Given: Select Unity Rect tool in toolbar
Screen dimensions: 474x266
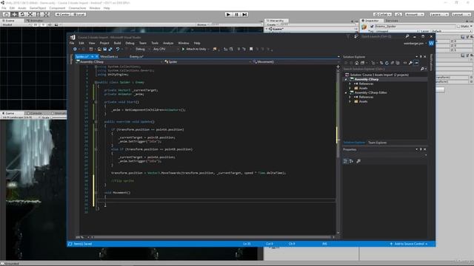Looking at the screenshot, I should 39,15.
